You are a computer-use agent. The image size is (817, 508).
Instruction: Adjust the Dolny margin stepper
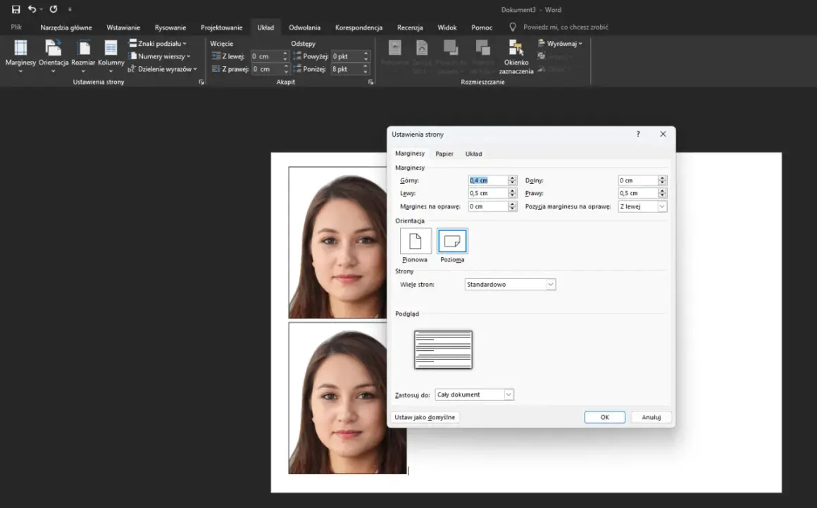point(662,180)
